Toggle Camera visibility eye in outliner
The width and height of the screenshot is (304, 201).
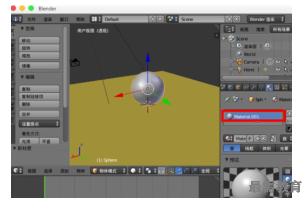278,62
